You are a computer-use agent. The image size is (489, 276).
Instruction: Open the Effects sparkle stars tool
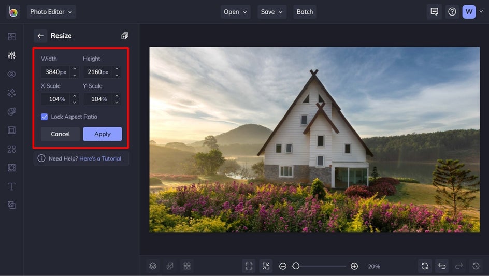tap(11, 93)
